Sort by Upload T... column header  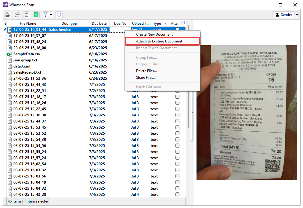point(141,24)
